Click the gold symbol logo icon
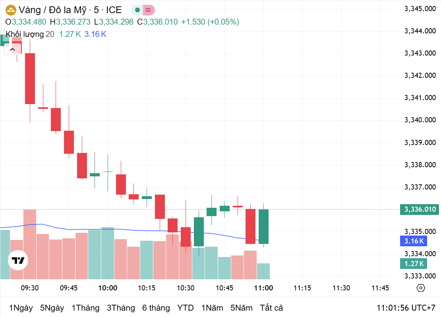Screen dimensions: 441x317 click(11, 10)
